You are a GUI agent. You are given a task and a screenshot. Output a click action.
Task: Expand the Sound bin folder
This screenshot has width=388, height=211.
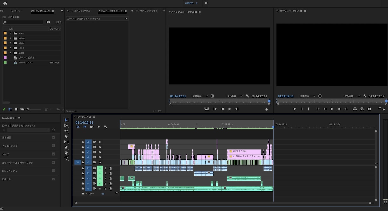click(x=10, y=43)
